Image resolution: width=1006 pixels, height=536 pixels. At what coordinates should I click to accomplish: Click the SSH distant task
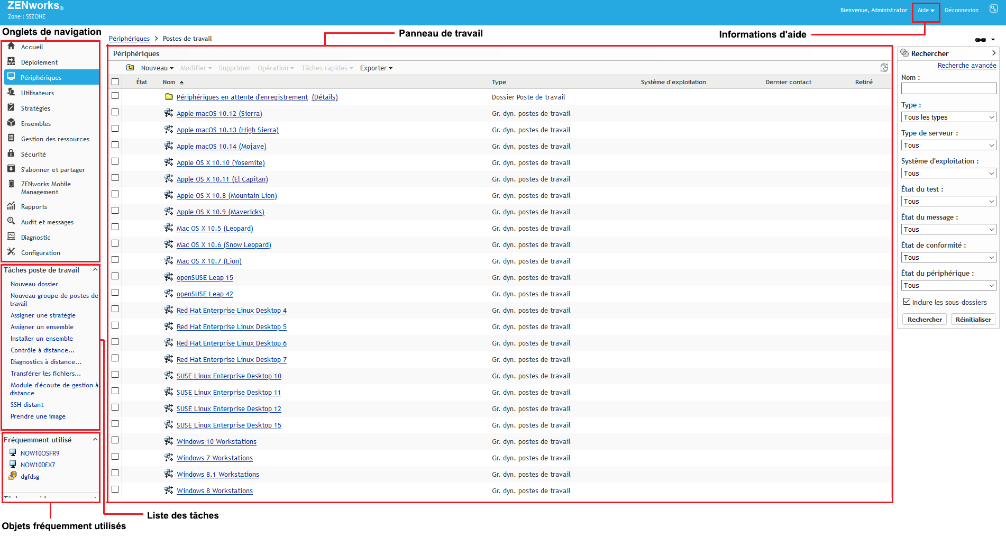pos(27,405)
